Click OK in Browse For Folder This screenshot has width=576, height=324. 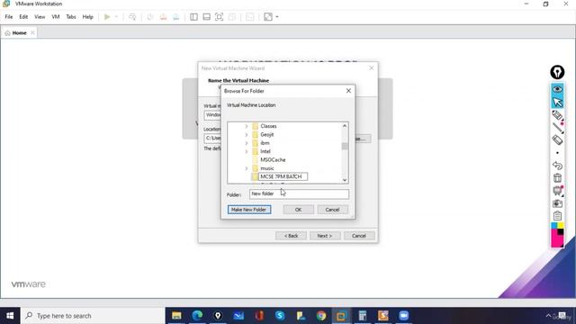[x=298, y=210]
